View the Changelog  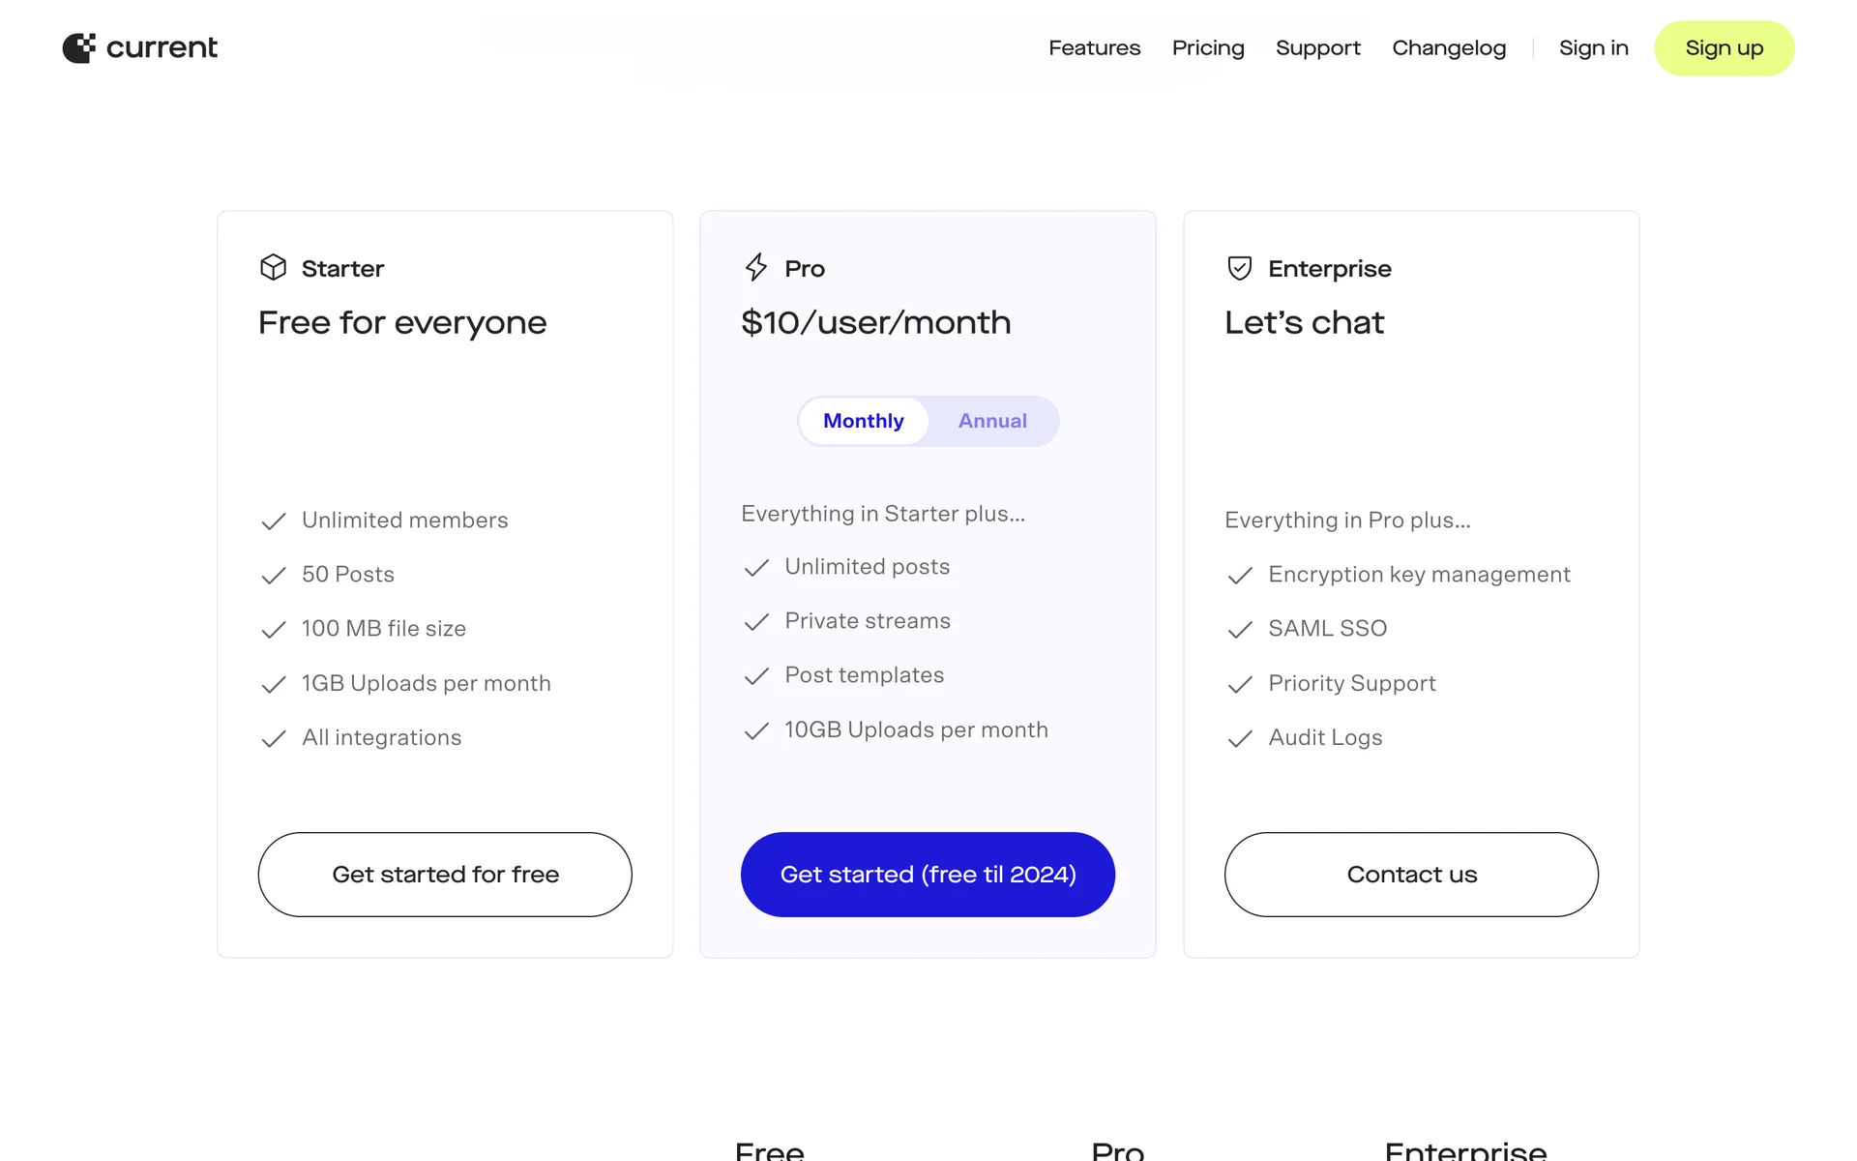[1449, 48]
